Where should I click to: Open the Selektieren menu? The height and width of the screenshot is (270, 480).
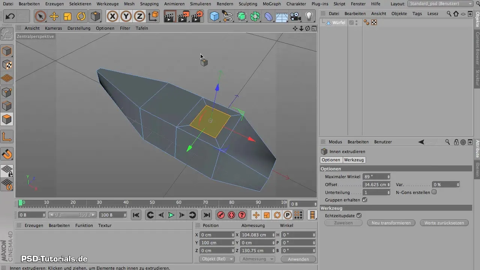(80, 4)
